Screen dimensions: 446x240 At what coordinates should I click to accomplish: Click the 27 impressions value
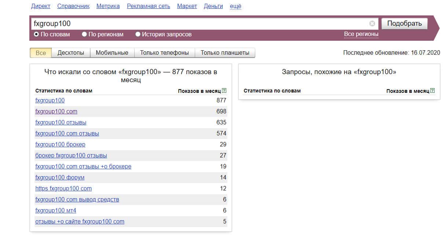point(223,155)
